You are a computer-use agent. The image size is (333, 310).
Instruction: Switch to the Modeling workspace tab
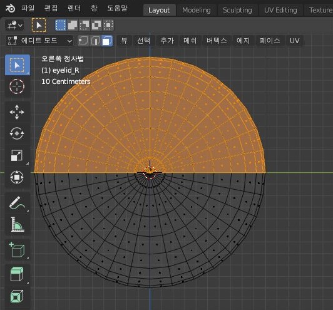click(x=197, y=10)
